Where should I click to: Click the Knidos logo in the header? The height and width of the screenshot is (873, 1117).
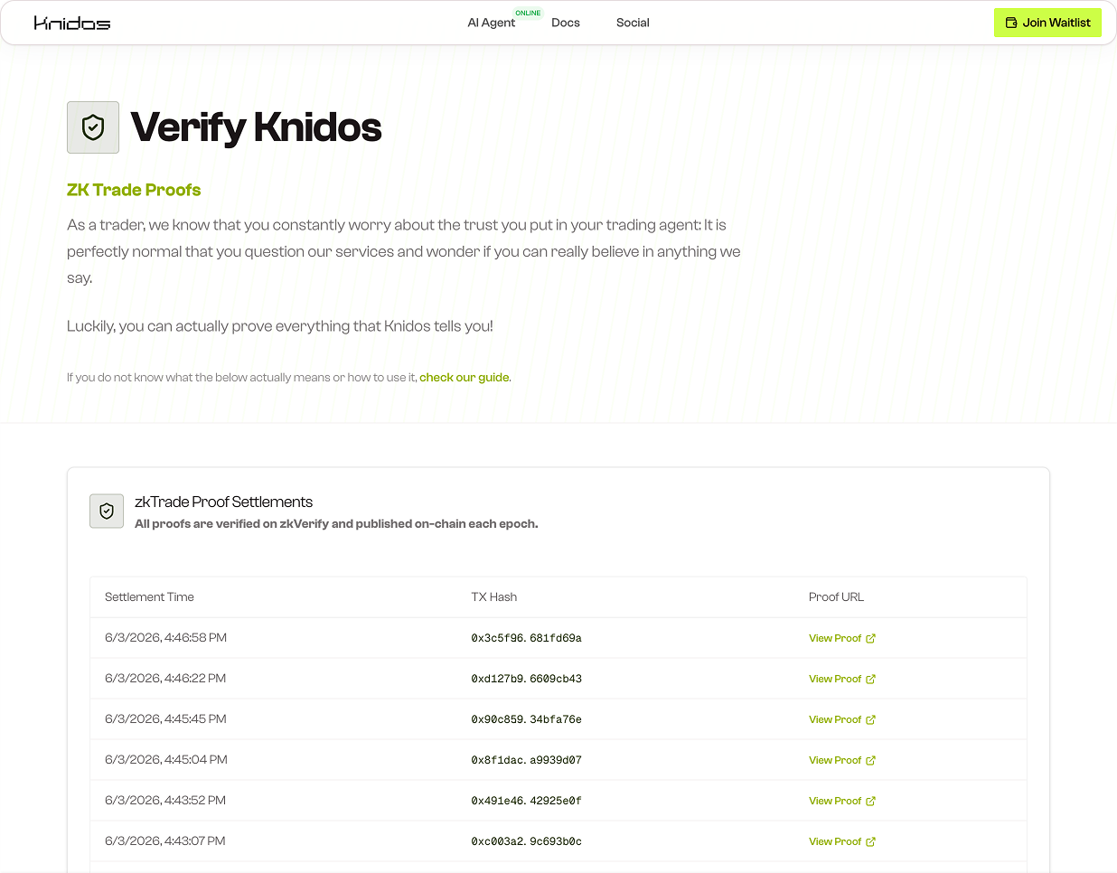72,23
